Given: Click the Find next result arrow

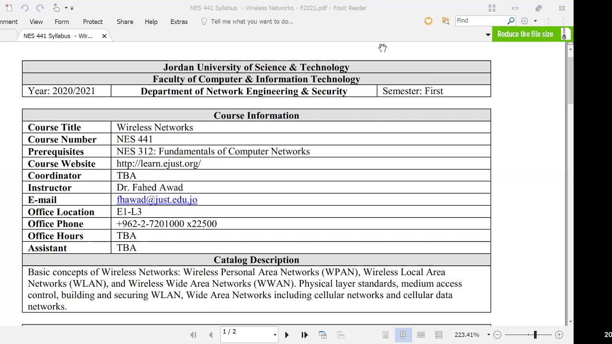Looking at the screenshot, I should tap(564, 21).
